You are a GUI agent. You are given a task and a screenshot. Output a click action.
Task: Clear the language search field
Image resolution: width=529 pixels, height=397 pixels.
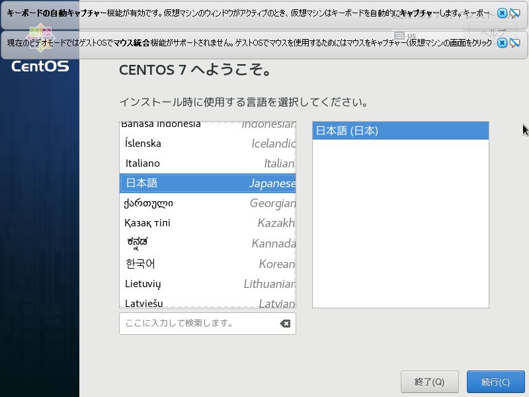point(285,323)
